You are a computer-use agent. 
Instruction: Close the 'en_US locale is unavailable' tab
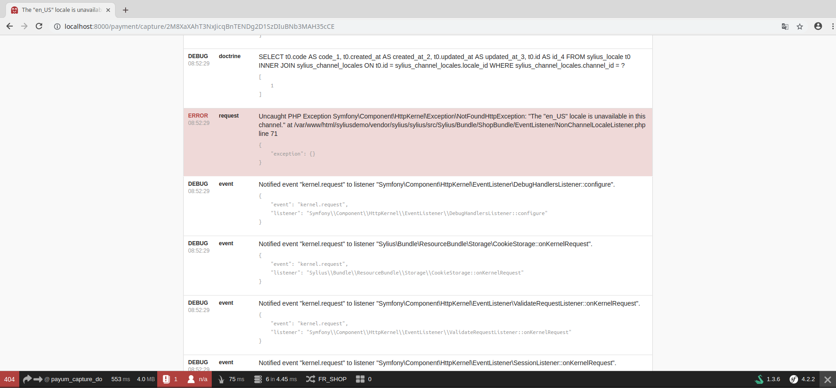coord(108,10)
